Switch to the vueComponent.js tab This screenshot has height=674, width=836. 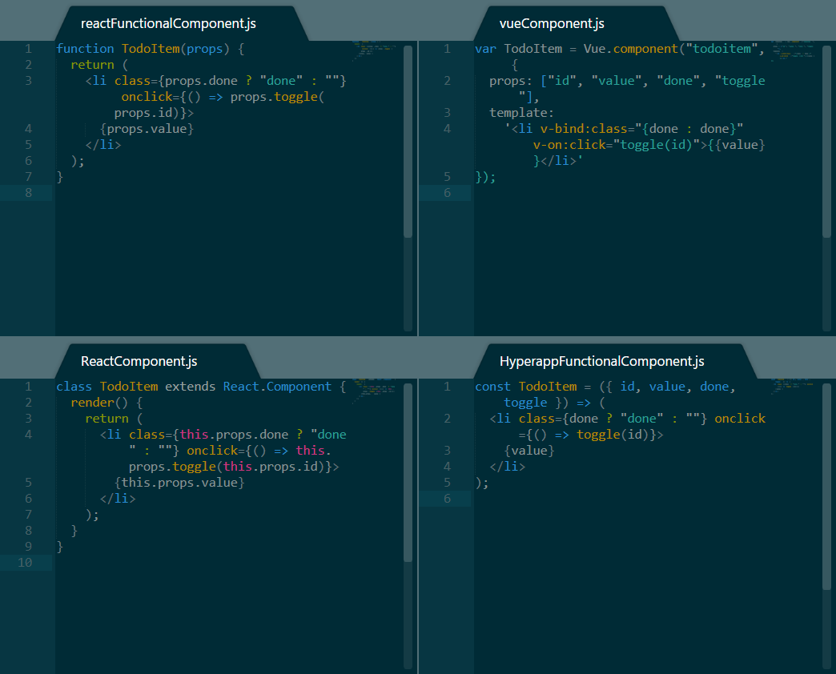coord(551,23)
